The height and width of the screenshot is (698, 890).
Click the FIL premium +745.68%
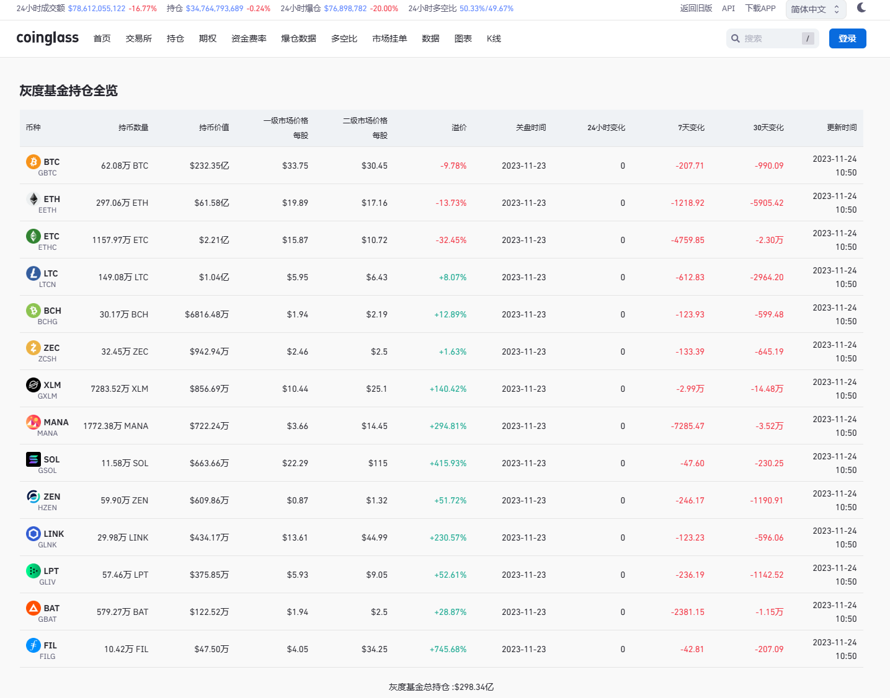pyautogui.click(x=448, y=649)
